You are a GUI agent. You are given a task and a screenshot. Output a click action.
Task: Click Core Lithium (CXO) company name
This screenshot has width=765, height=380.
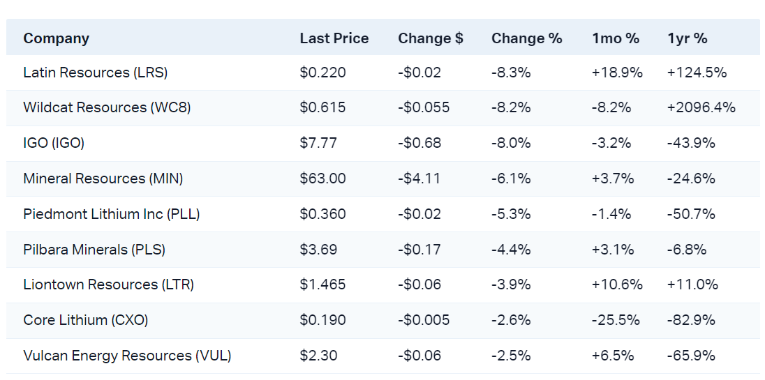click(85, 320)
